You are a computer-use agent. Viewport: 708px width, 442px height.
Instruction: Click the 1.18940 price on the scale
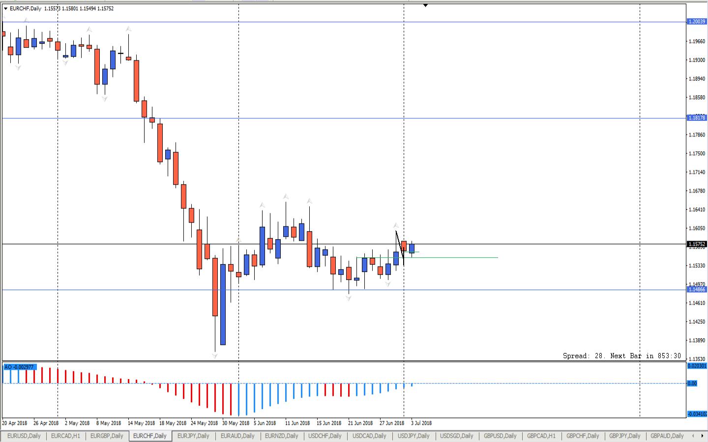click(x=697, y=79)
